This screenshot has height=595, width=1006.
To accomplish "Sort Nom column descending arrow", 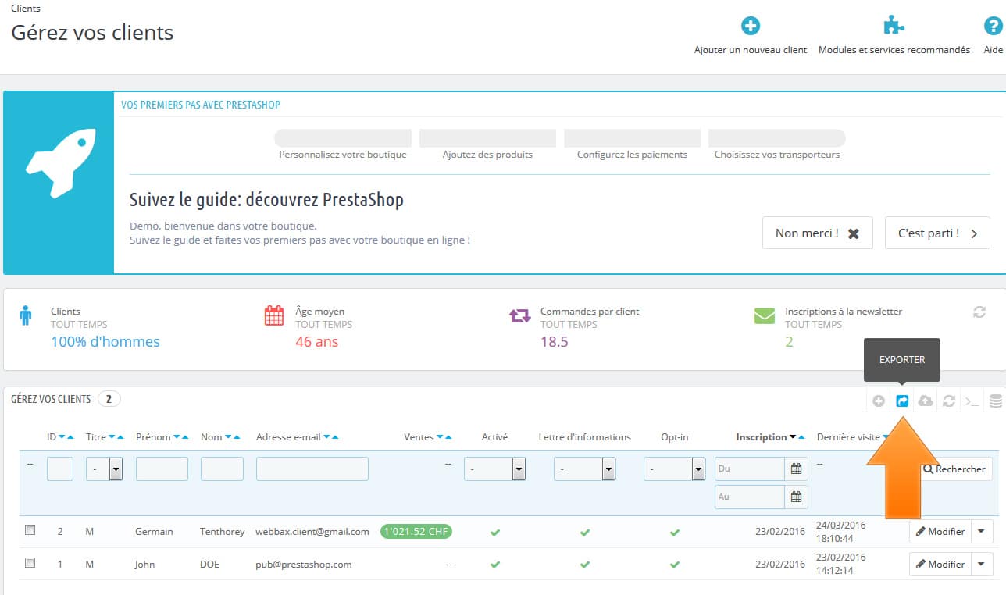I will (x=228, y=437).
